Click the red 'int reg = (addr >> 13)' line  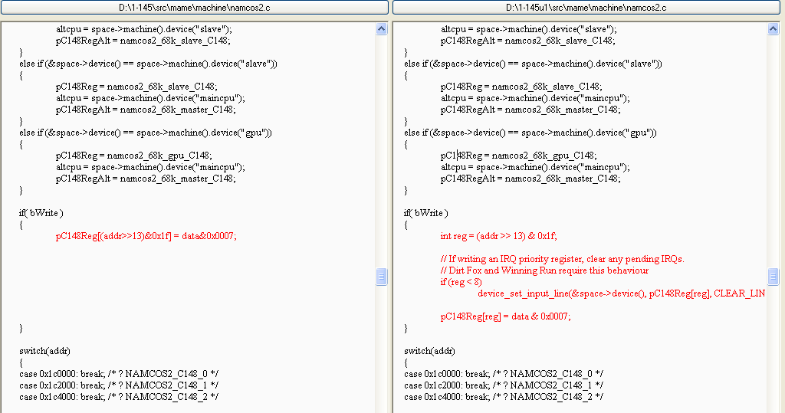(498, 236)
